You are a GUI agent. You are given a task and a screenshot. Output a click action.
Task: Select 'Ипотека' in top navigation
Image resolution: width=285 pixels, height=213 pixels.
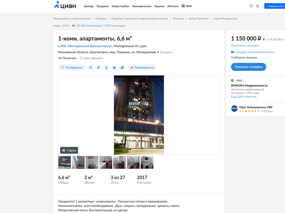(173, 6)
